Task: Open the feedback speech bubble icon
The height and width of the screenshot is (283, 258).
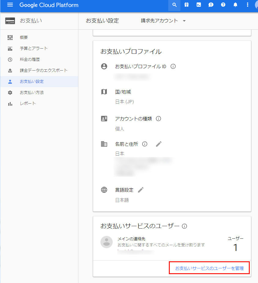Action: [211, 5]
